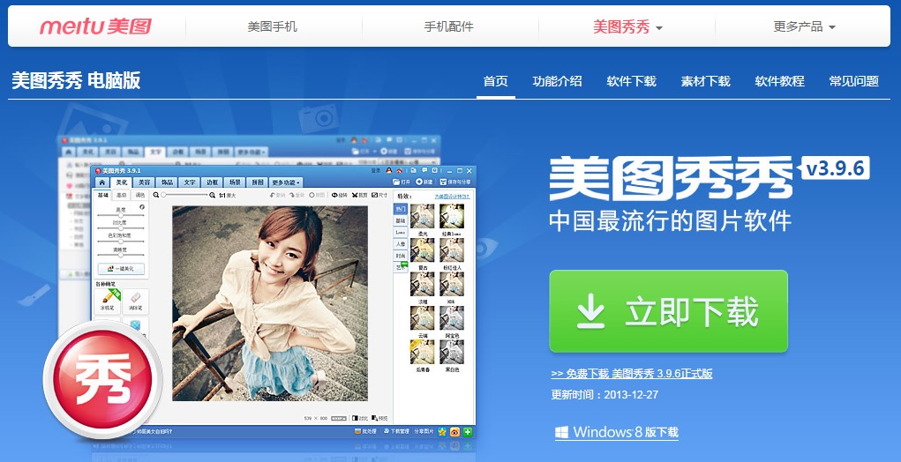901x462 pixels.
Task: Click the green plus icon in bottom bar
Action: point(468,432)
